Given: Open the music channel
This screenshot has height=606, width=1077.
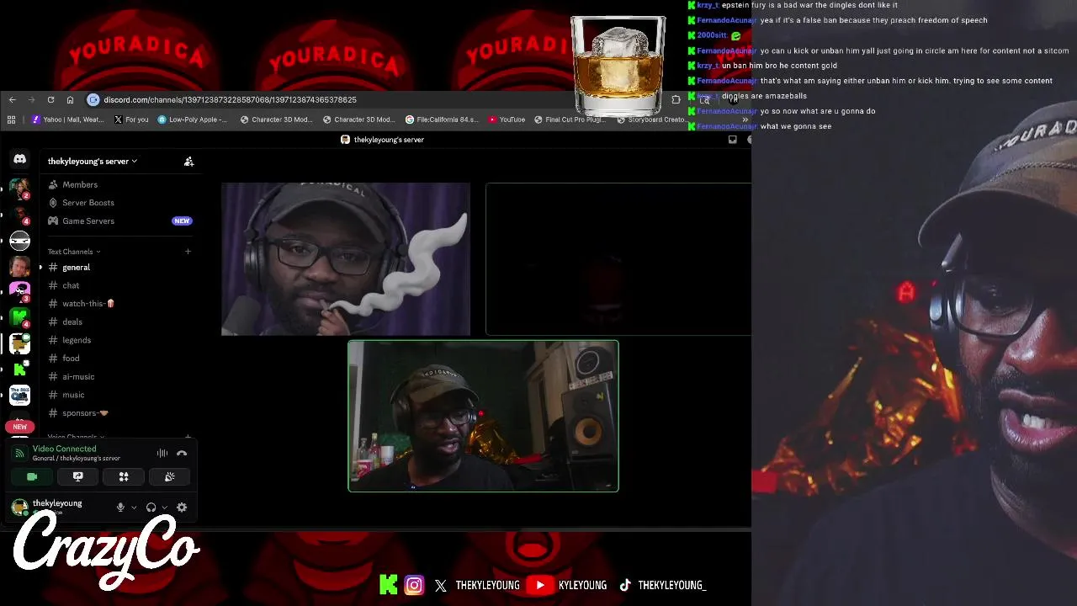Looking at the screenshot, I should click(x=73, y=395).
